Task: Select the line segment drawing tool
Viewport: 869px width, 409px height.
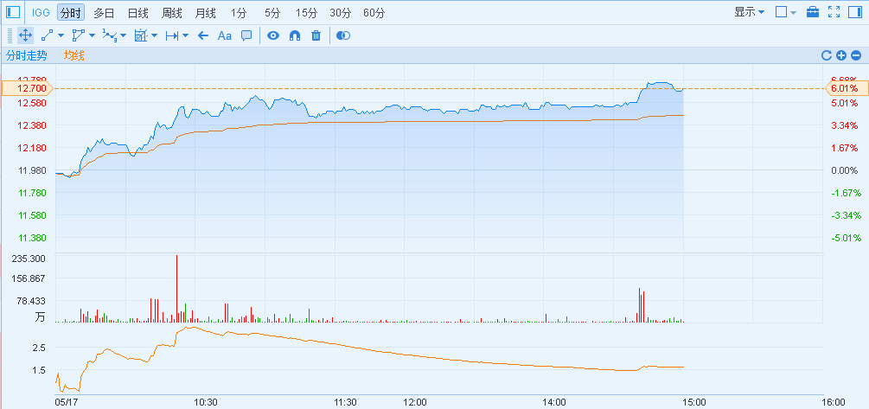Action: click(x=48, y=35)
